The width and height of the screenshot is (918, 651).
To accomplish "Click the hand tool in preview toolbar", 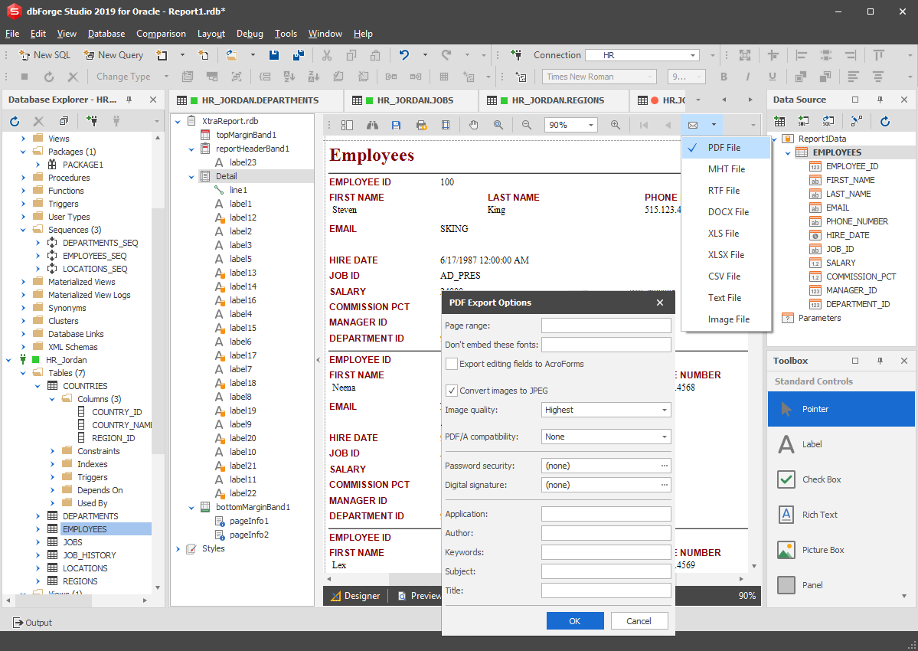I will 474,125.
